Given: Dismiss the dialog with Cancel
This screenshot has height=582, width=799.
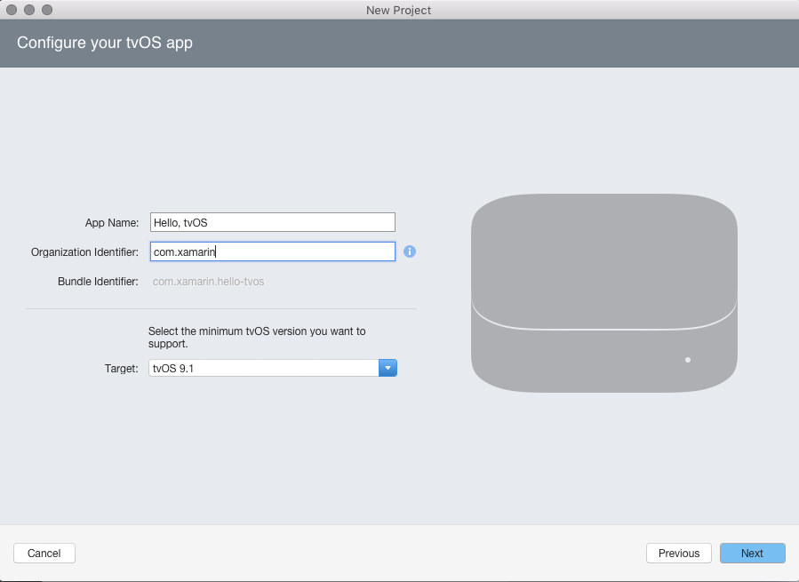Looking at the screenshot, I should pyautogui.click(x=44, y=553).
